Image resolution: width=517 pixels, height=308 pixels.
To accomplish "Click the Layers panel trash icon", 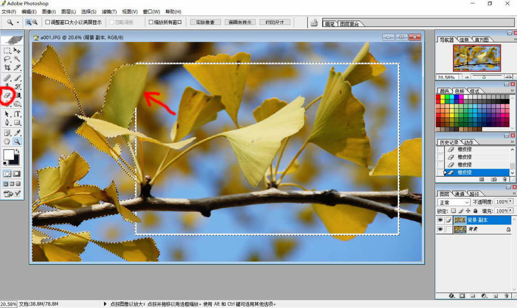I will pyautogui.click(x=507, y=296).
